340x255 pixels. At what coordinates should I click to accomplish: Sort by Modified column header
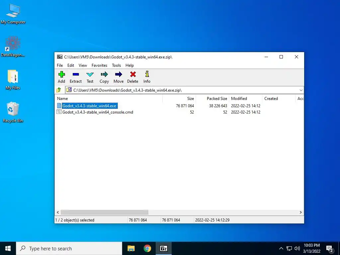(245, 98)
